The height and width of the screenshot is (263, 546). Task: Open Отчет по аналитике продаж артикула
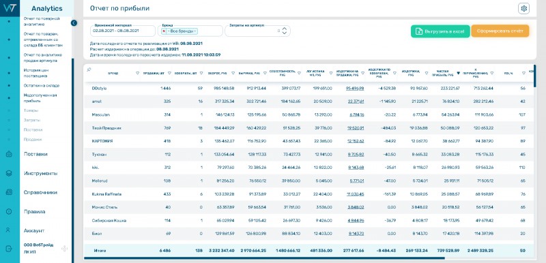pos(43,58)
